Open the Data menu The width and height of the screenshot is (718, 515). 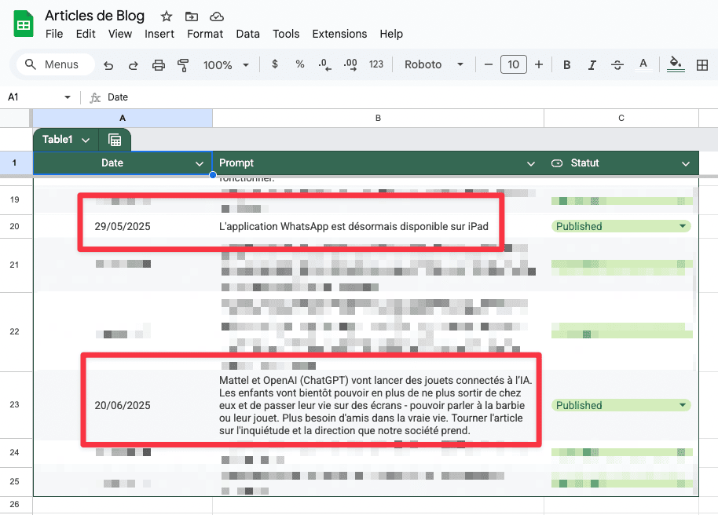(247, 34)
